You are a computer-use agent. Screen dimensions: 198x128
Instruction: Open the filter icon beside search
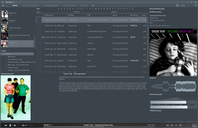[x=196, y=5]
